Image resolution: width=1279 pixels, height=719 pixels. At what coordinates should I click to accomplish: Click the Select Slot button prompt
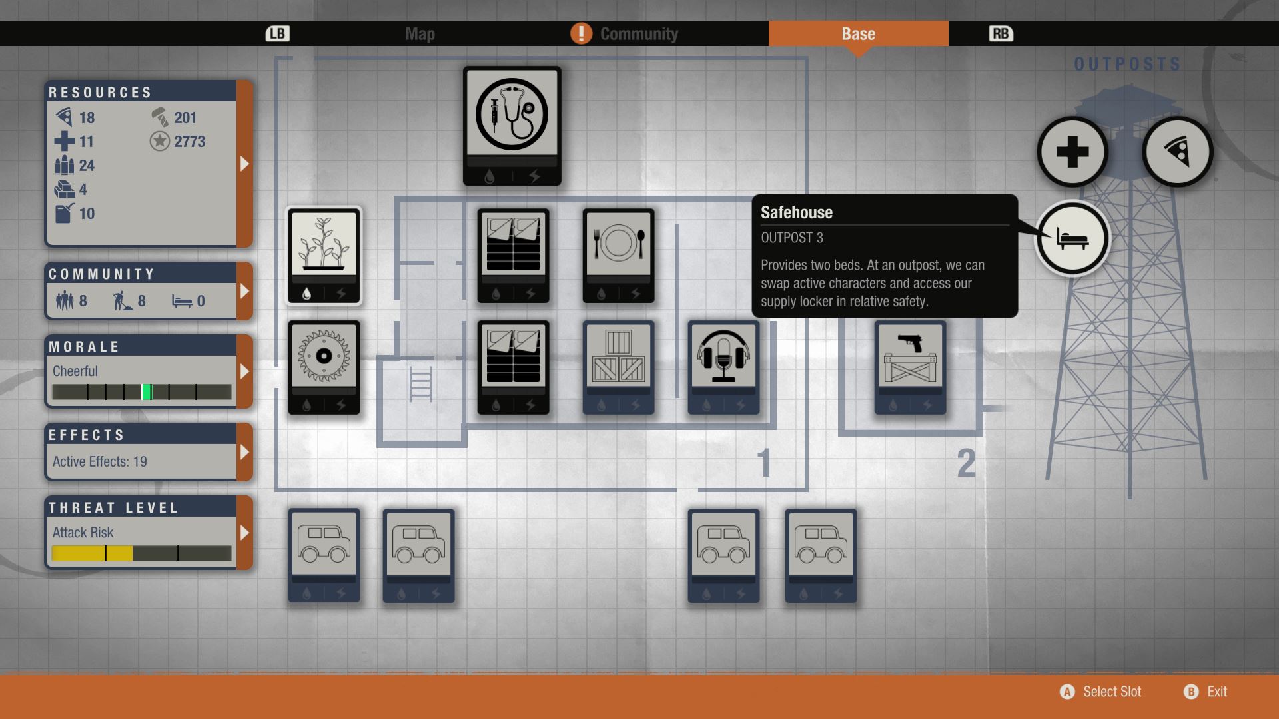click(1100, 692)
